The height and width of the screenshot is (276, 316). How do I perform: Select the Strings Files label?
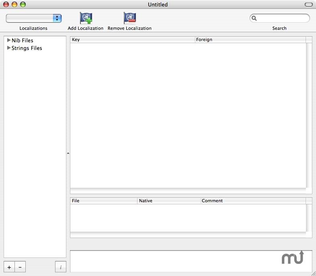click(x=27, y=48)
